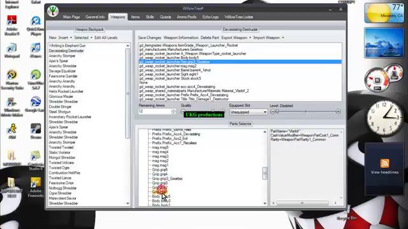Select Prefix.Prefix_Acc2_Evil in Parts Selector tree
The height and width of the screenshot is (229, 408).
[x=170, y=139]
